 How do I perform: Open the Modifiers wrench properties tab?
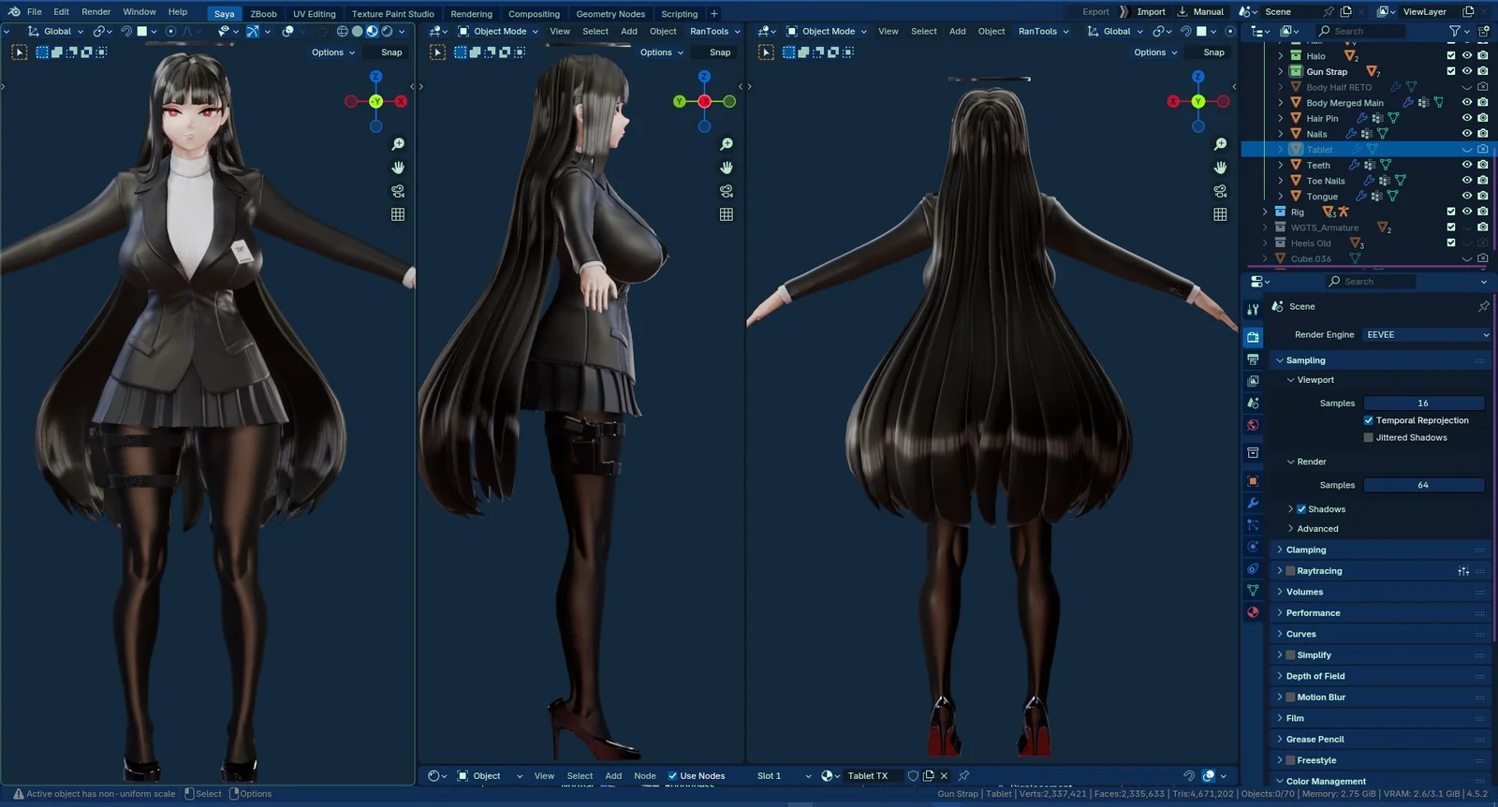point(1253,503)
